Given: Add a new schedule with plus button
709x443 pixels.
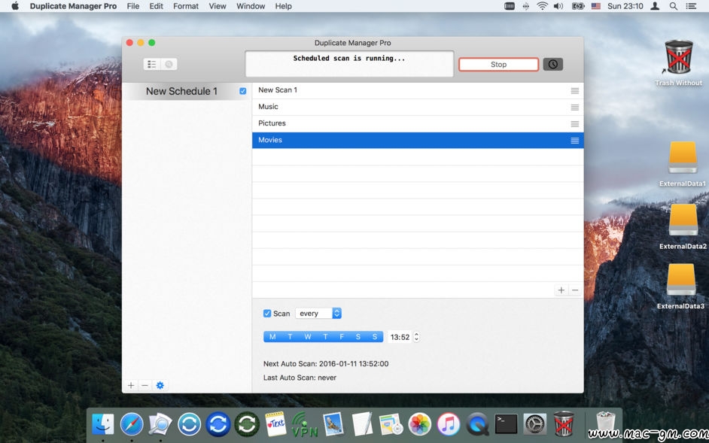Looking at the screenshot, I should coord(131,386).
